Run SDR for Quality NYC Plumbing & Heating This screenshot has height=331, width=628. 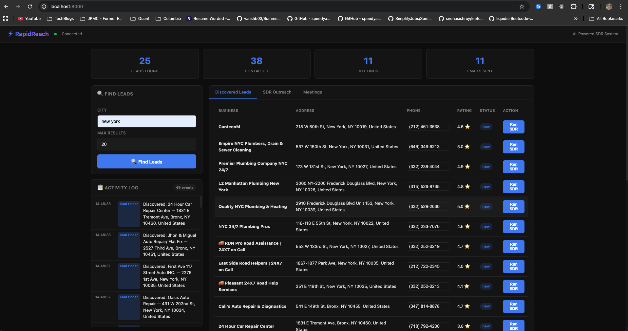coord(513,207)
